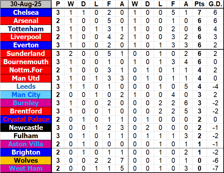Image resolution: width=224 pixels, height=173 pixels.
Task: Select the Arsenal team cell
Action: pos(26,21)
